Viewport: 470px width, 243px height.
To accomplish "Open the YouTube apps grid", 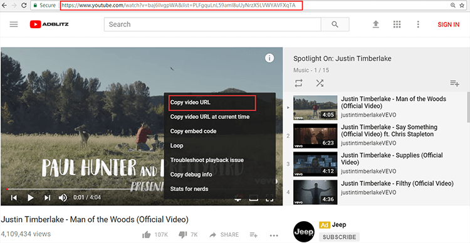I will click(397, 24).
